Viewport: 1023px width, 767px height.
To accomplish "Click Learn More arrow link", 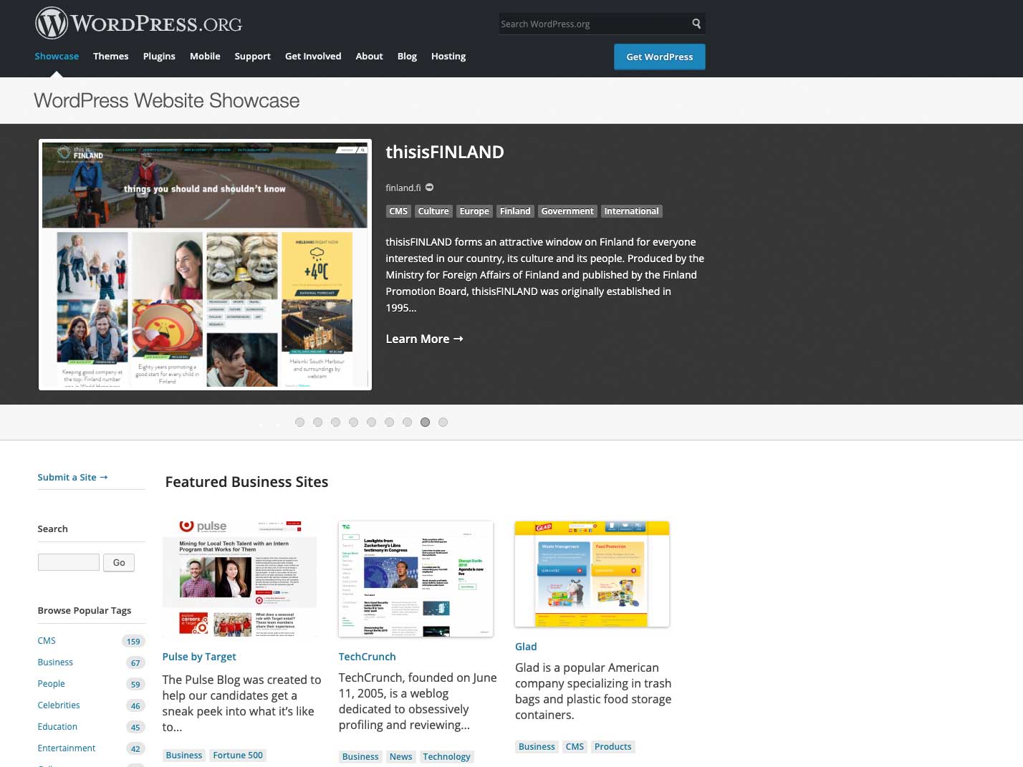I will pyautogui.click(x=425, y=339).
